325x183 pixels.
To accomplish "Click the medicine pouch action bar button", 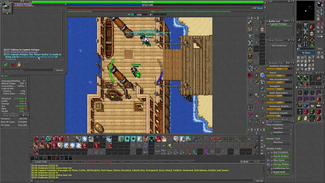I will 164,152.
